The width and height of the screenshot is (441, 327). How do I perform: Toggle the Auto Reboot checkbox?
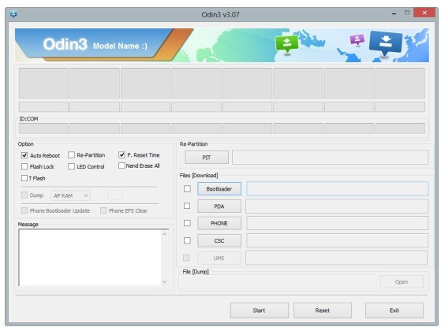[24, 155]
